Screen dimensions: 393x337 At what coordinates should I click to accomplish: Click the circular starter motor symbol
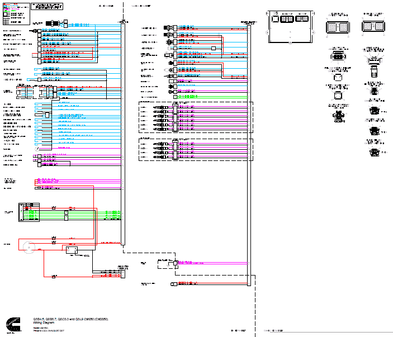tap(28, 246)
